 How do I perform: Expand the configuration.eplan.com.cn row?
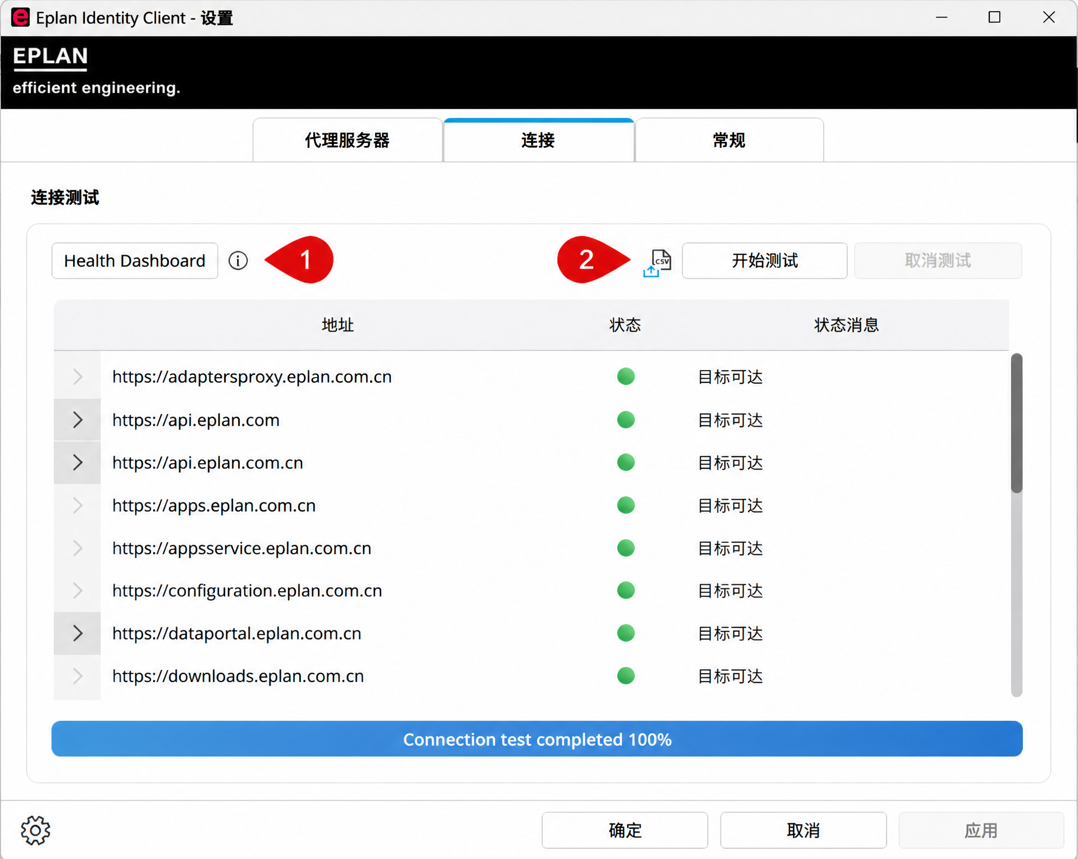(77, 591)
